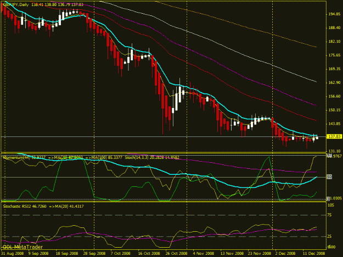Image resolution: width=343 pixels, height=257 pixels.
Task: Click the 7 Oct 2008 date label
Action: (121, 254)
